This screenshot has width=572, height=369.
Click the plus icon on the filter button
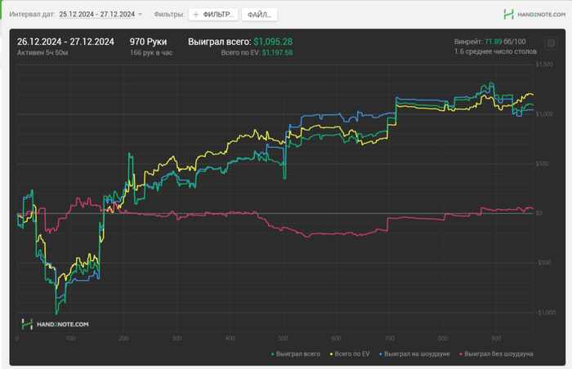pyautogui.click(x=196, y=15)
